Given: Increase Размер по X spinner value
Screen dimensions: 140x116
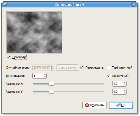Looking at the screenshot, I should click(x=125, y=83).
